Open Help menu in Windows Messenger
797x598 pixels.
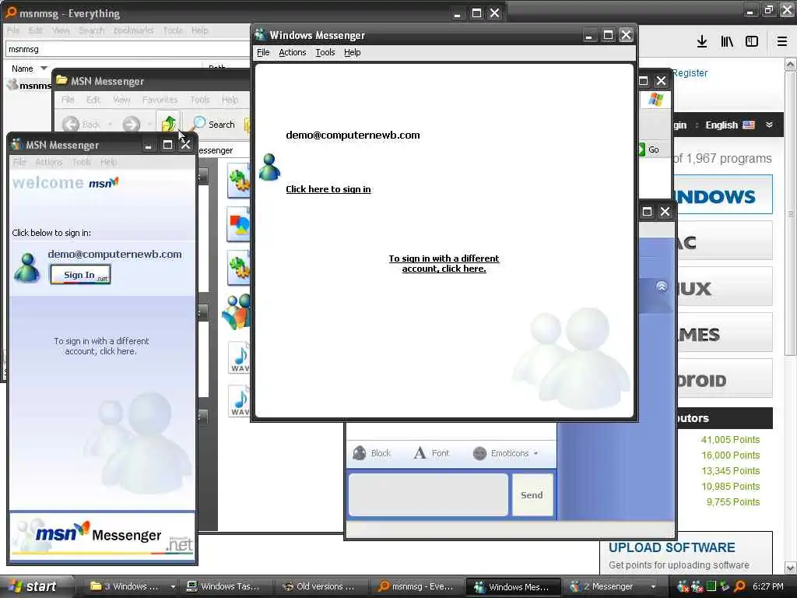tap(353, 52)
